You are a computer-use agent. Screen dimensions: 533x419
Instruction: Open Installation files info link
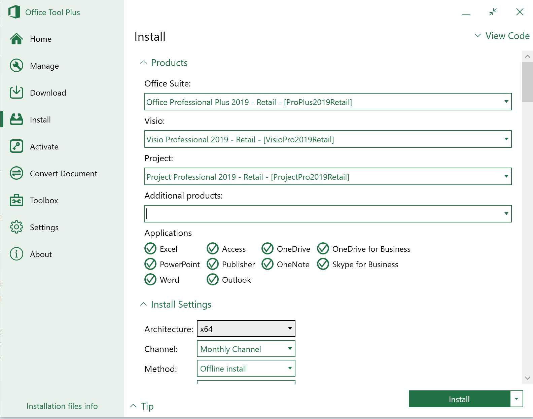[62, 406]
